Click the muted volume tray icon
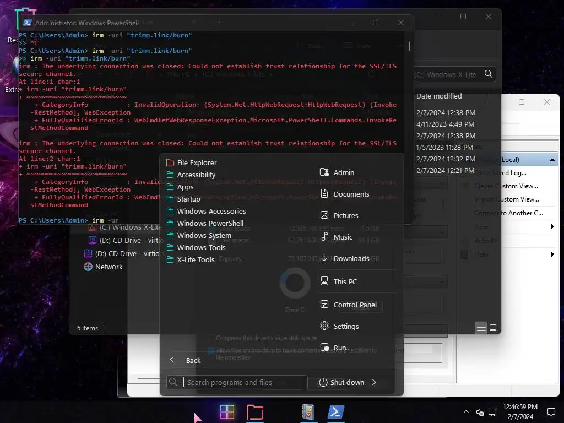 [x=480, y=412]
